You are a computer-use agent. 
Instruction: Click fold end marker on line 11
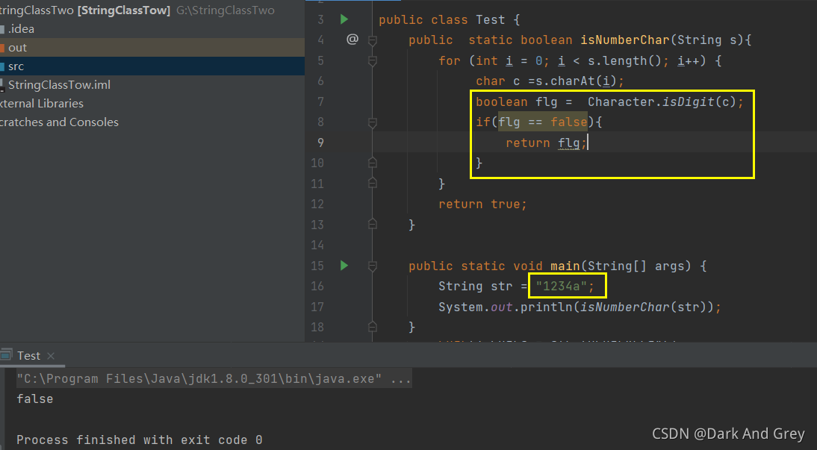(373, 184)
